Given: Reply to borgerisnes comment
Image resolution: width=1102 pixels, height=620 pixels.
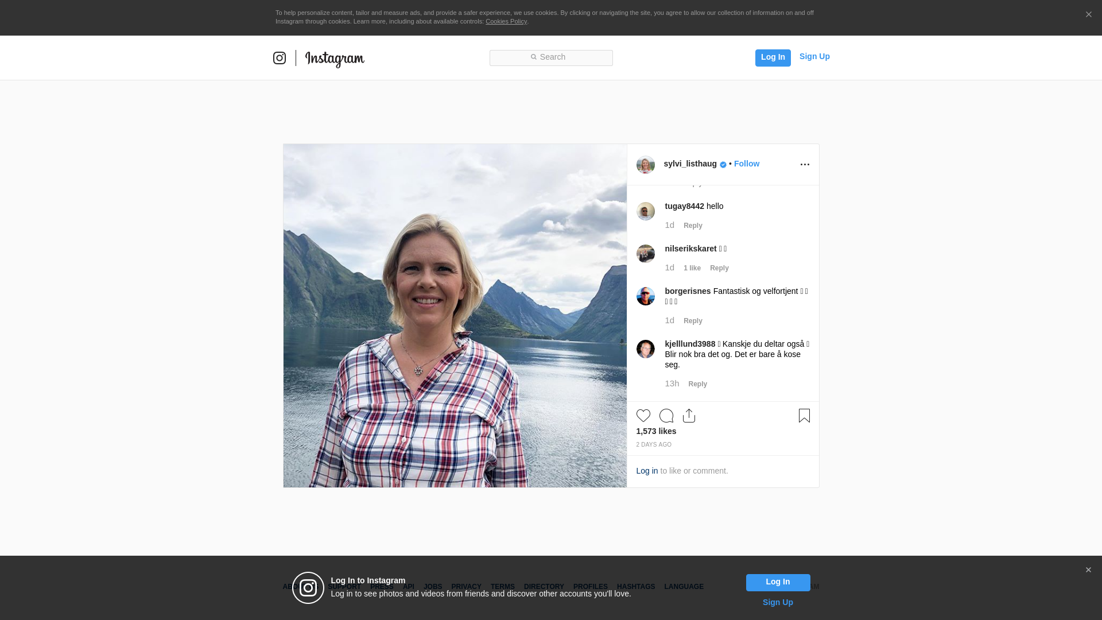Looking at the screenshot, I should (693, 321).
